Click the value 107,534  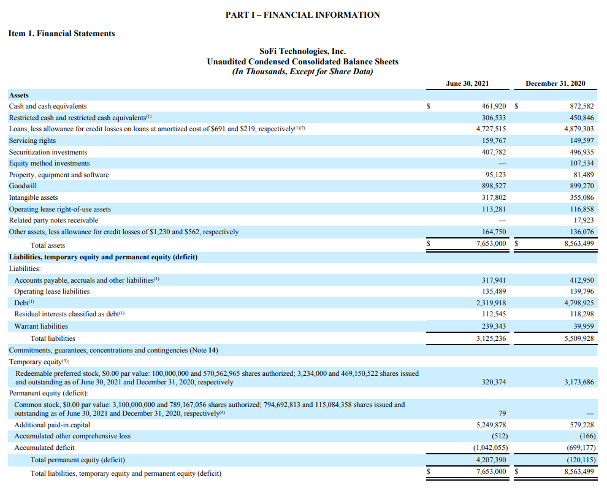[581, 163]
